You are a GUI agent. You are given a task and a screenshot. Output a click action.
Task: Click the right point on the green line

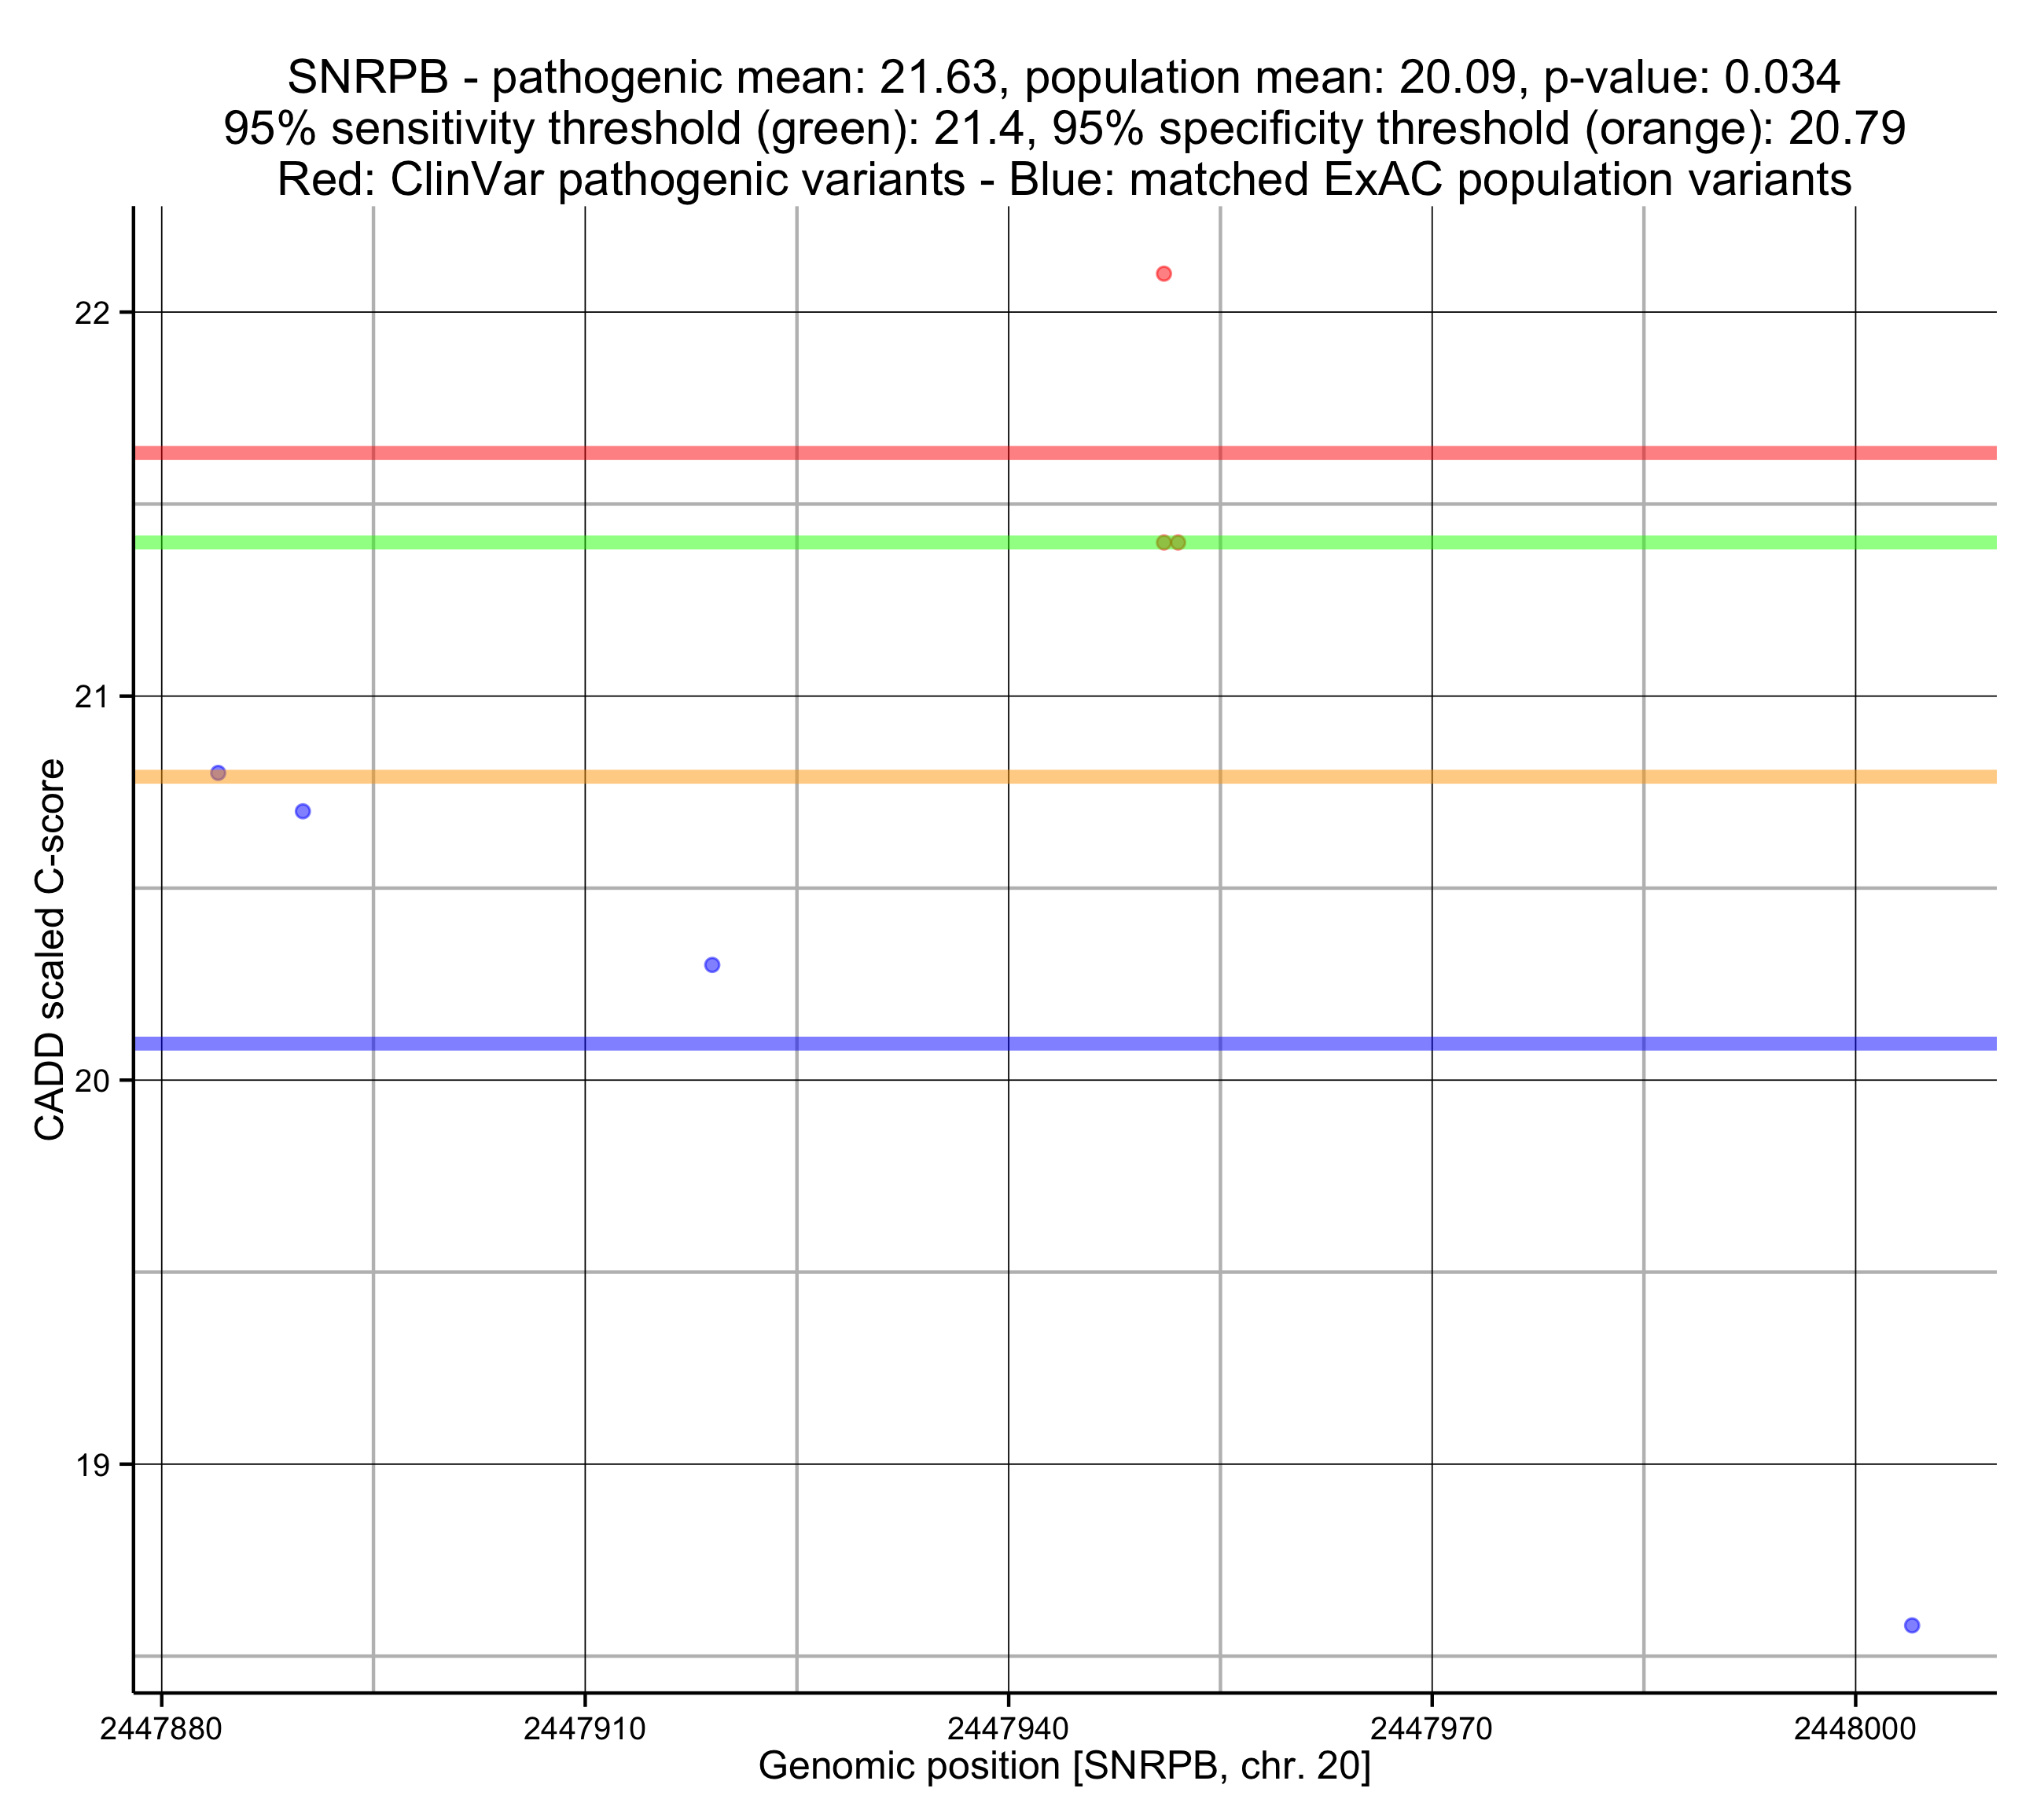click(x=1178, y=542)
